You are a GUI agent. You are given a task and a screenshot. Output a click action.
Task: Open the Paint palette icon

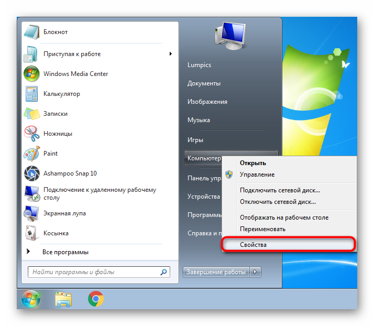(32, 154)
